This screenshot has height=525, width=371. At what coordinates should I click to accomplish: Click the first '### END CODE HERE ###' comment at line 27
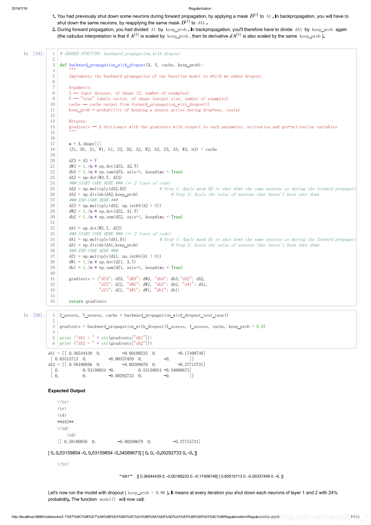(x=93, y=200)
